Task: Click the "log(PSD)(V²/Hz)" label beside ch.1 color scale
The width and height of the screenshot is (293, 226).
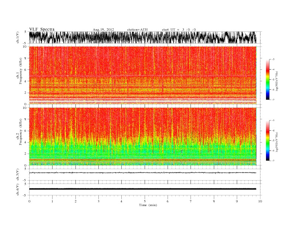Action: (277, 81)
